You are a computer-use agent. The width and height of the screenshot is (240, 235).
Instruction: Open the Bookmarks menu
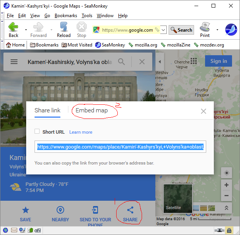click(66, 16)
